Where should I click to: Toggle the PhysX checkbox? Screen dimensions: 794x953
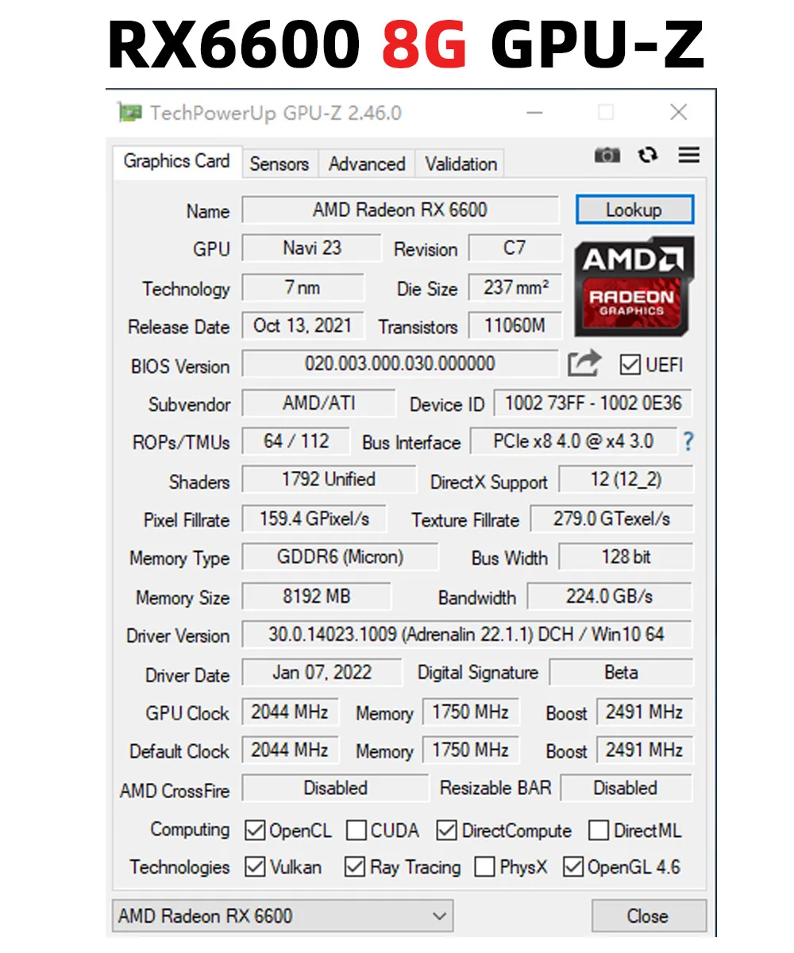pyautogui.click(x=484, y=866)
